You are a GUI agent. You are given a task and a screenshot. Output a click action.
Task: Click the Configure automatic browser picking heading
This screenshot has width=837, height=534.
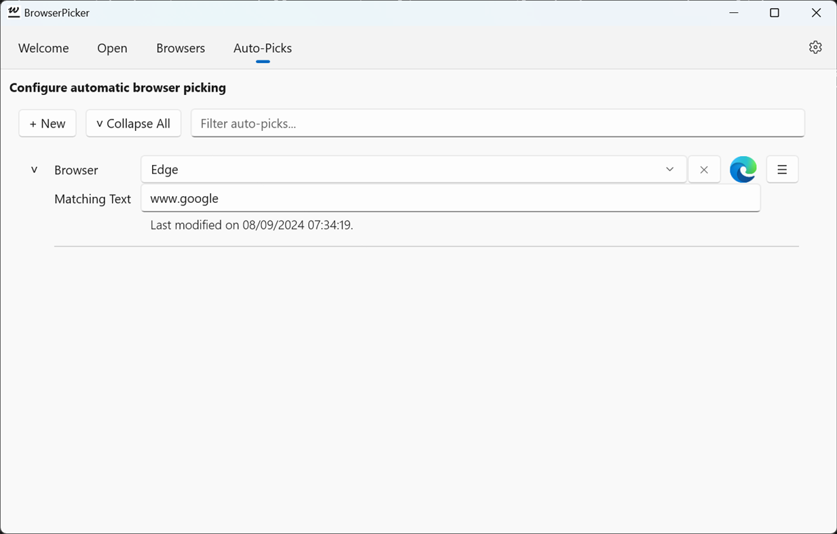[x=117, y=88]
